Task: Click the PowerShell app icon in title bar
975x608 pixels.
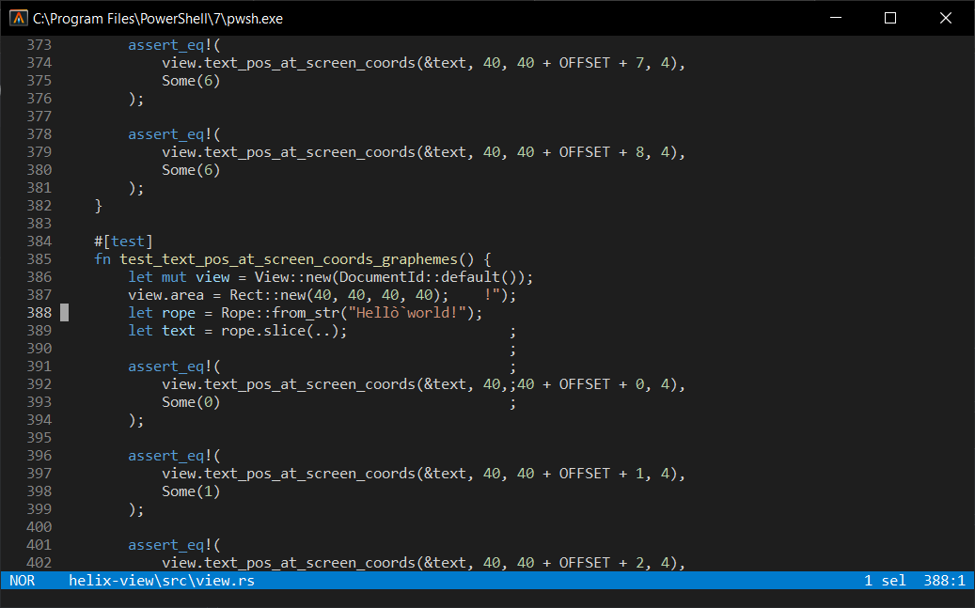Action: pos(19,18)
